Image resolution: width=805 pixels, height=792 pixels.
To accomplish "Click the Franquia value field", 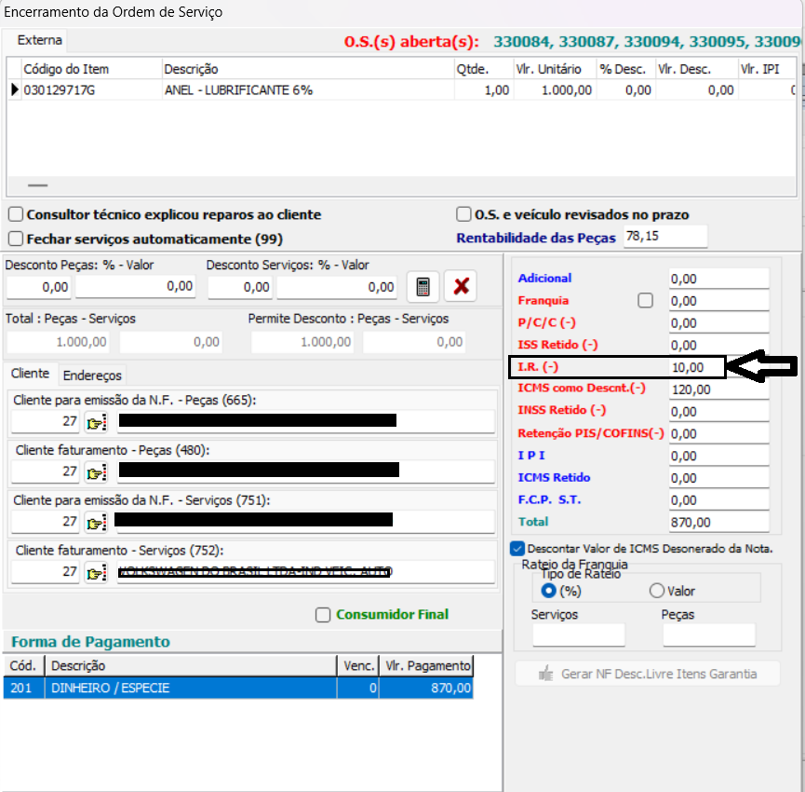I will point(718,301).
